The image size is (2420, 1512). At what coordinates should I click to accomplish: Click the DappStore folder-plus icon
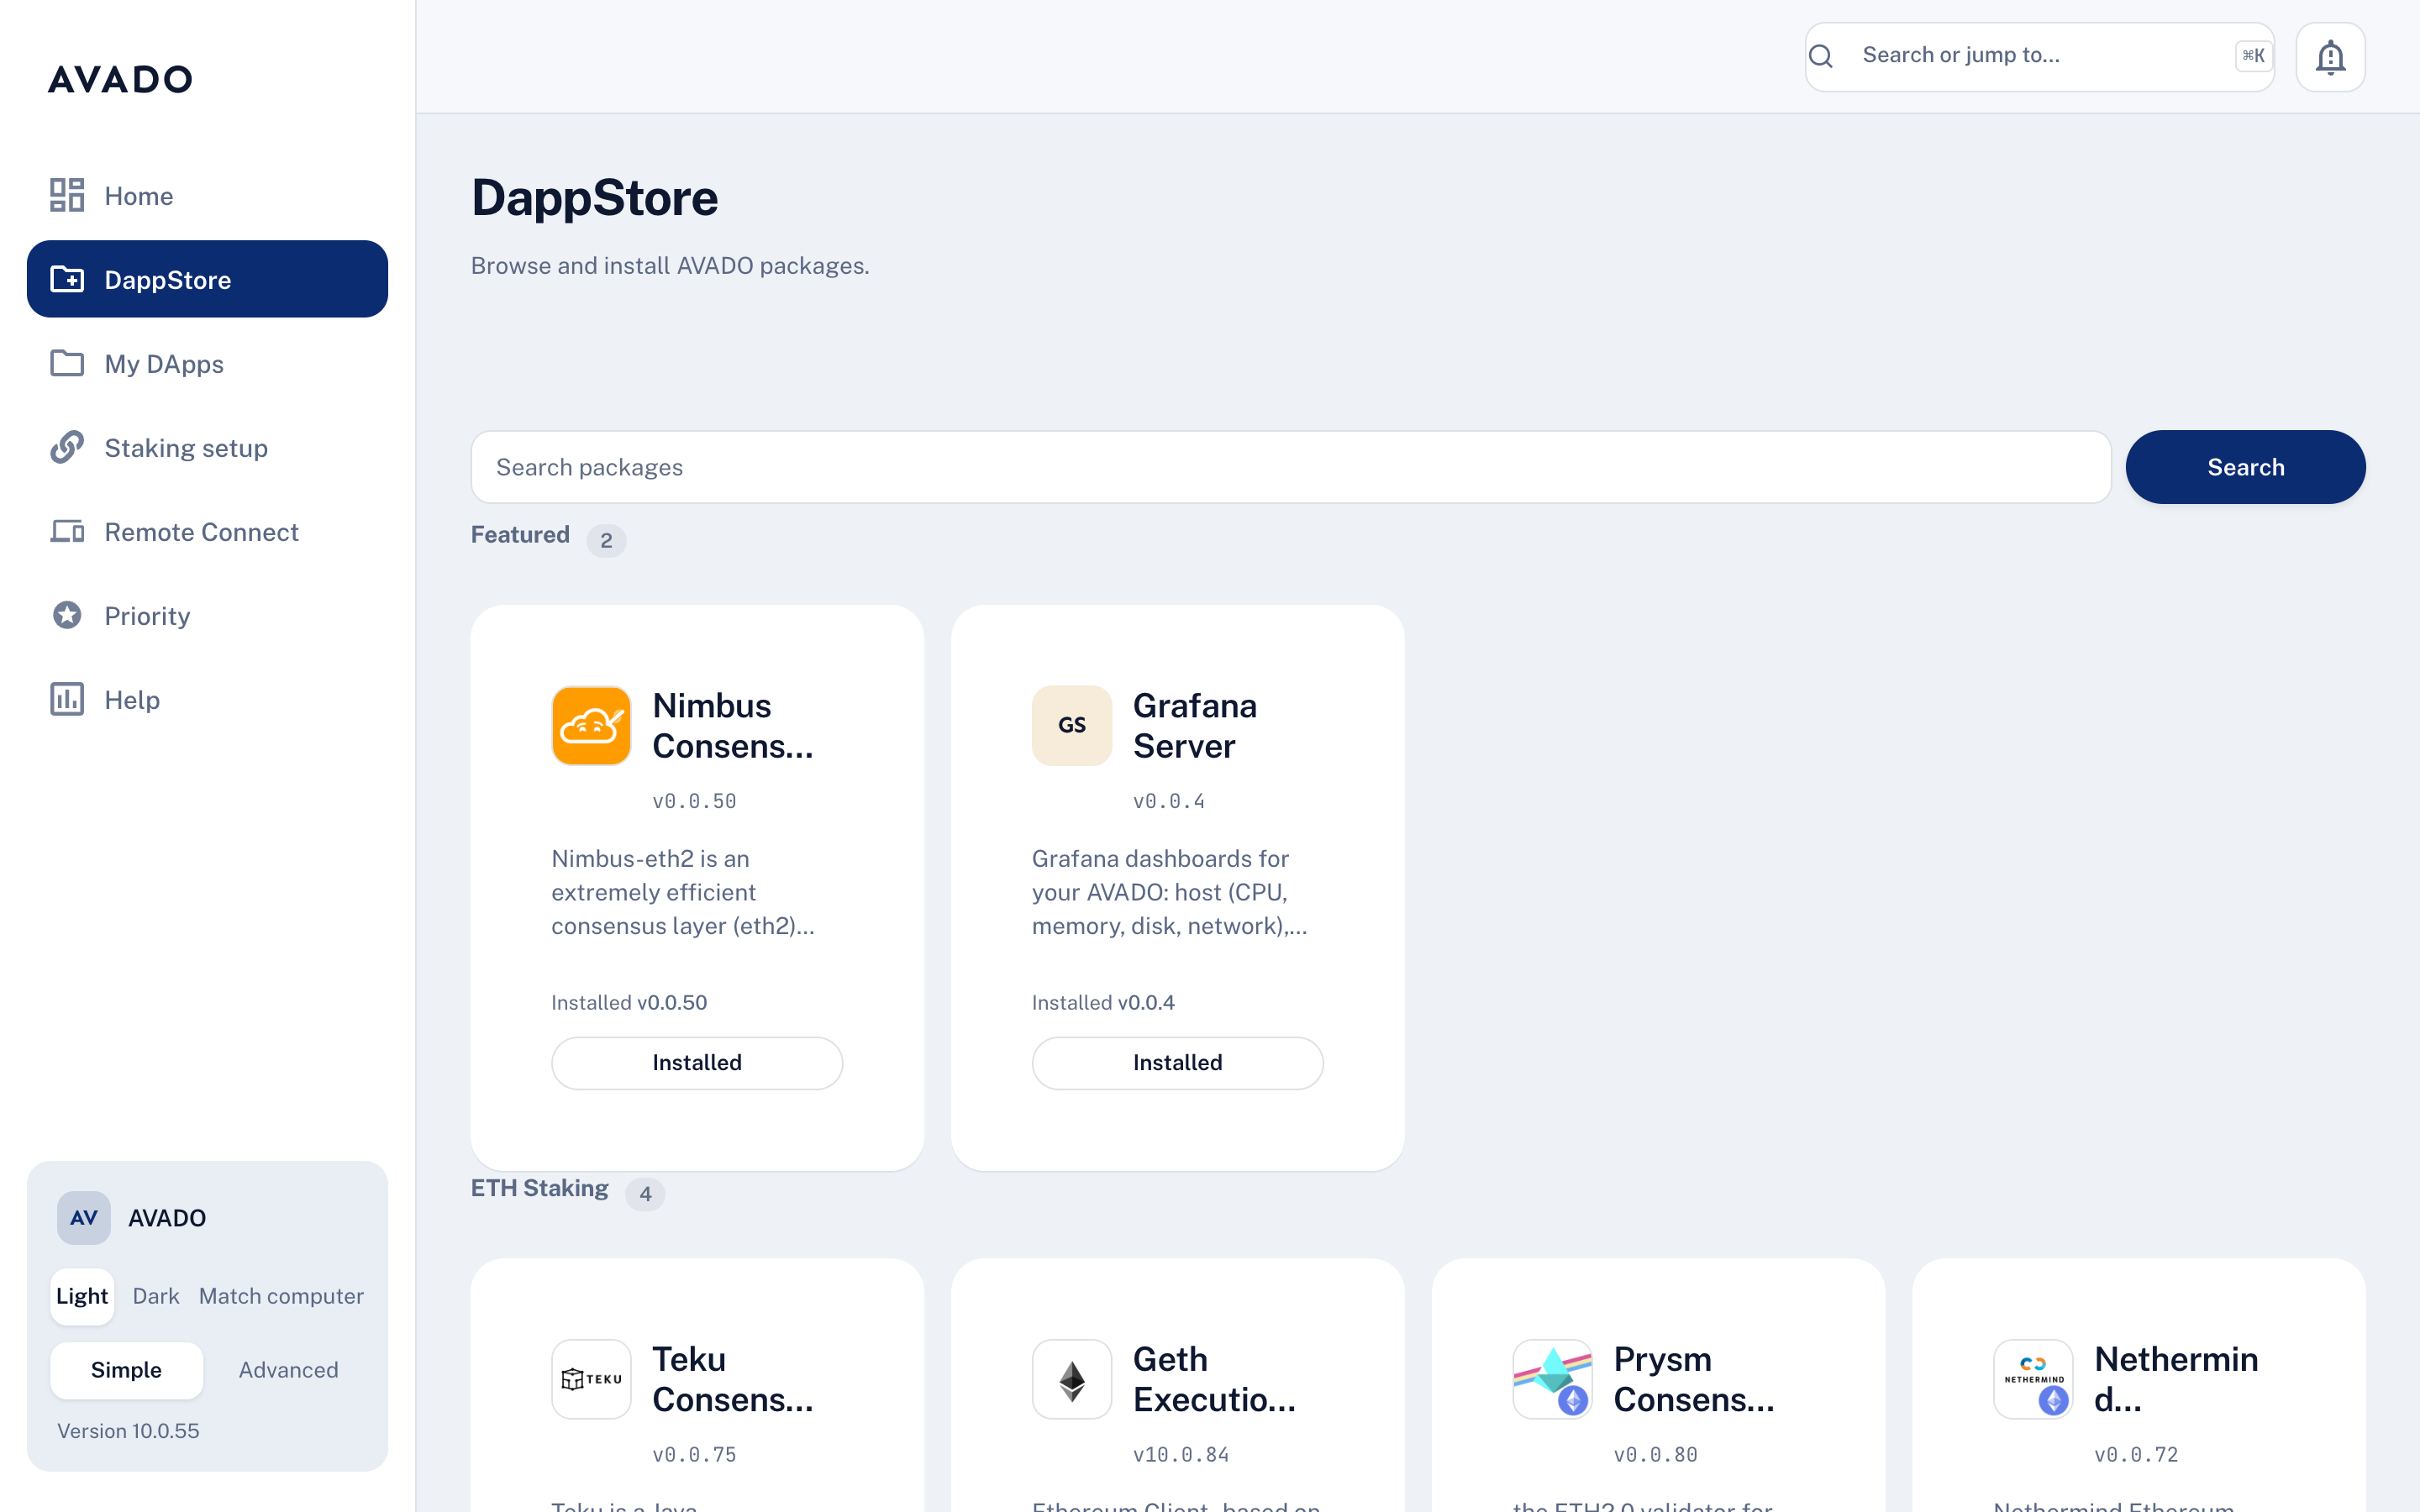coord(67,279)
